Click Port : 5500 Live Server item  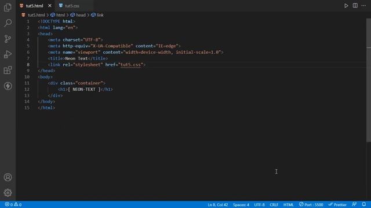click(x=311, y=205)
